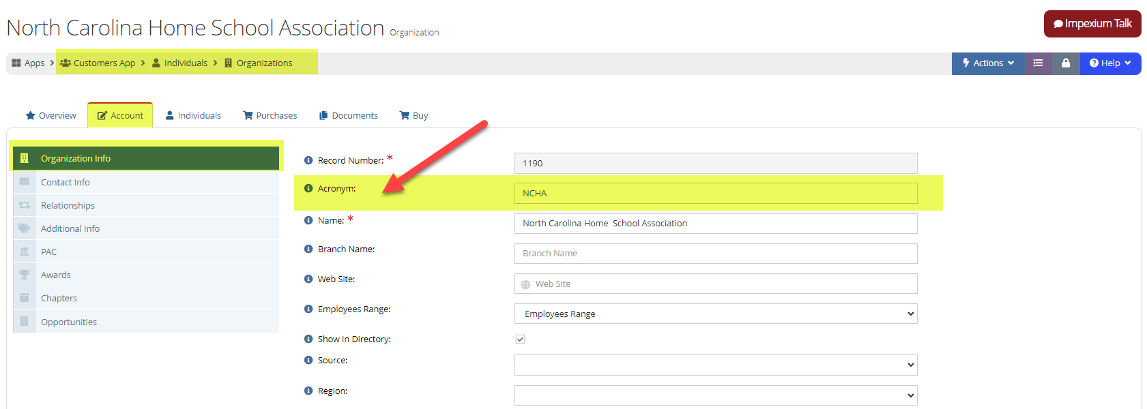Screen dimensions: 1147x409
Task: Click the Account edit pencil icon
Action: coord(102,115)
